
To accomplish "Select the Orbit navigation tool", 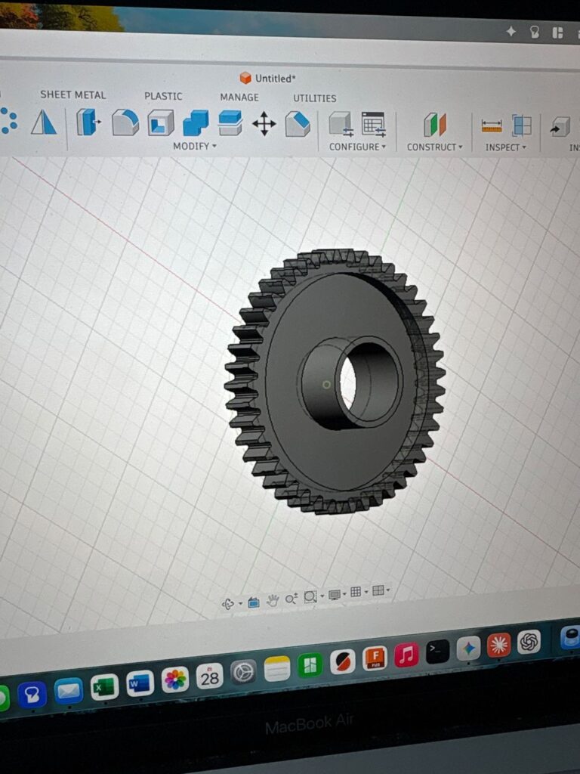I will (x=227, y=604).
